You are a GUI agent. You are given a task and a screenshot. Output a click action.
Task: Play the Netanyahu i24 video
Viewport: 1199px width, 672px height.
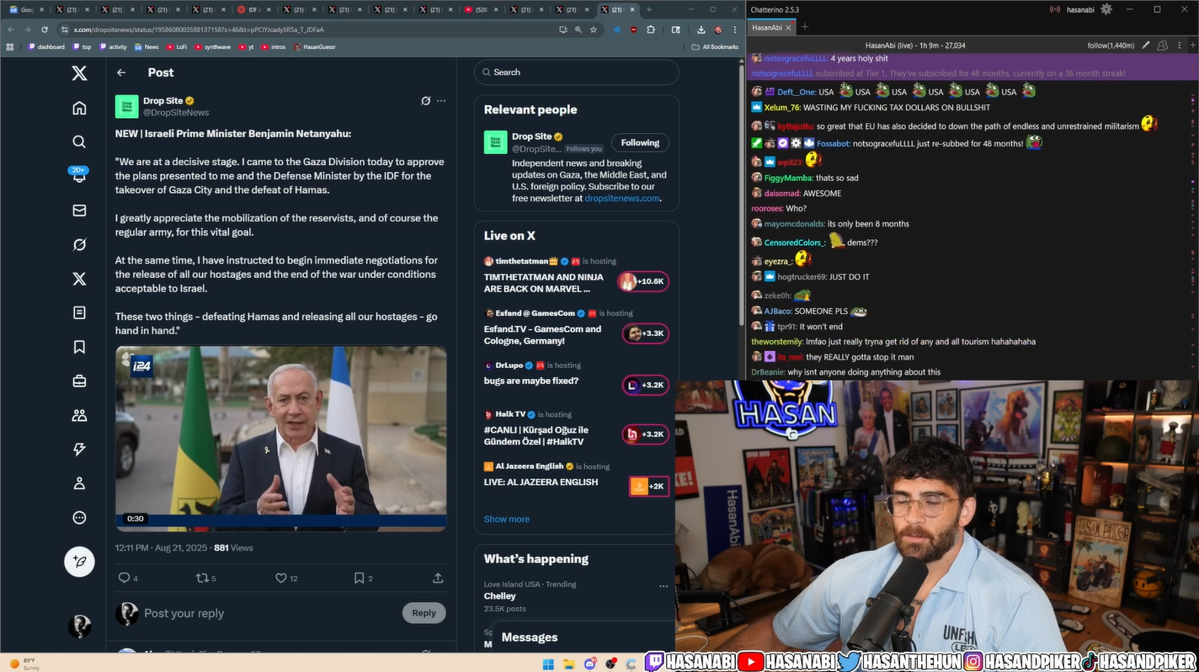(281, 438)
